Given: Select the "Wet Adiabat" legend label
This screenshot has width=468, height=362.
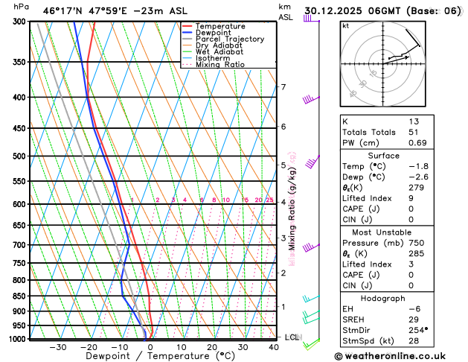Looking at the screenshot, I should [219, 51].
